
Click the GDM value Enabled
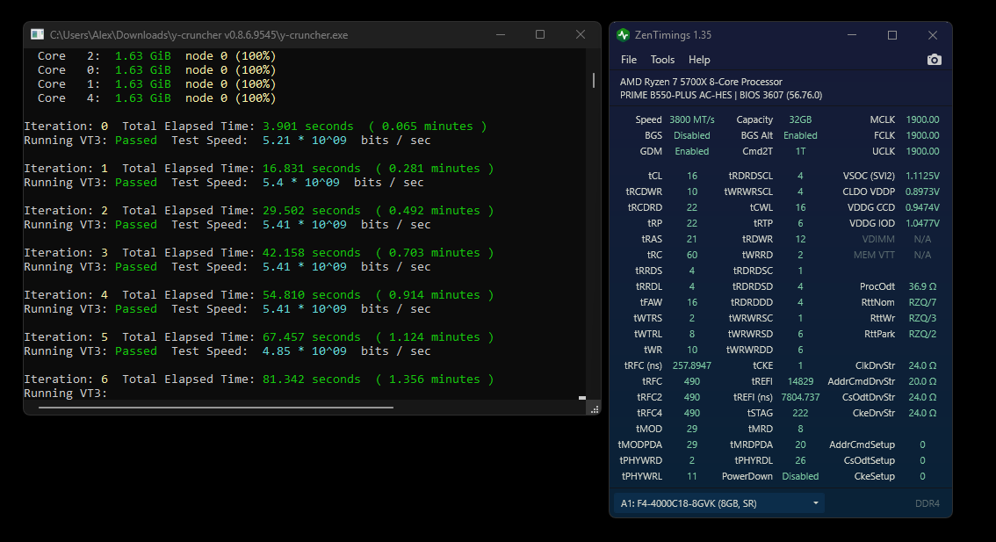692,151
